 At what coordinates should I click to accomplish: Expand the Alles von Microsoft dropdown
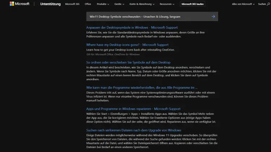click(x=243, y=4)
